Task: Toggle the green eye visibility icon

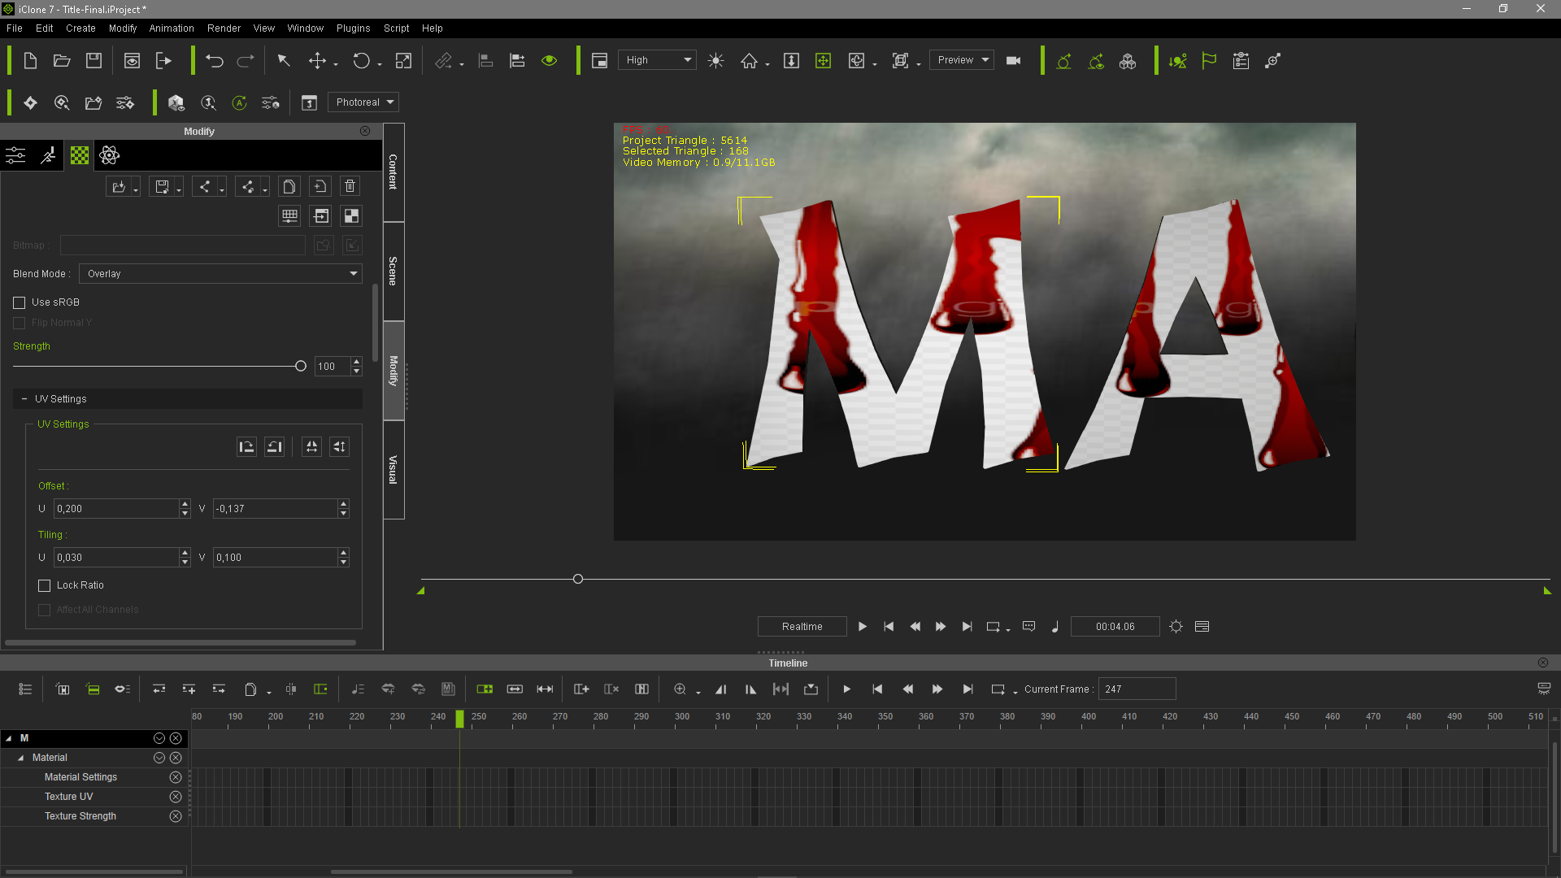Action: coord(549,60)
